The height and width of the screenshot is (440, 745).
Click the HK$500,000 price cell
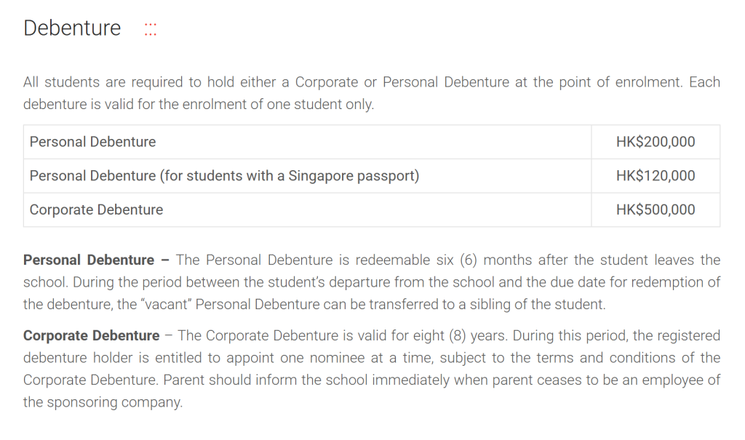coord(655,210)
